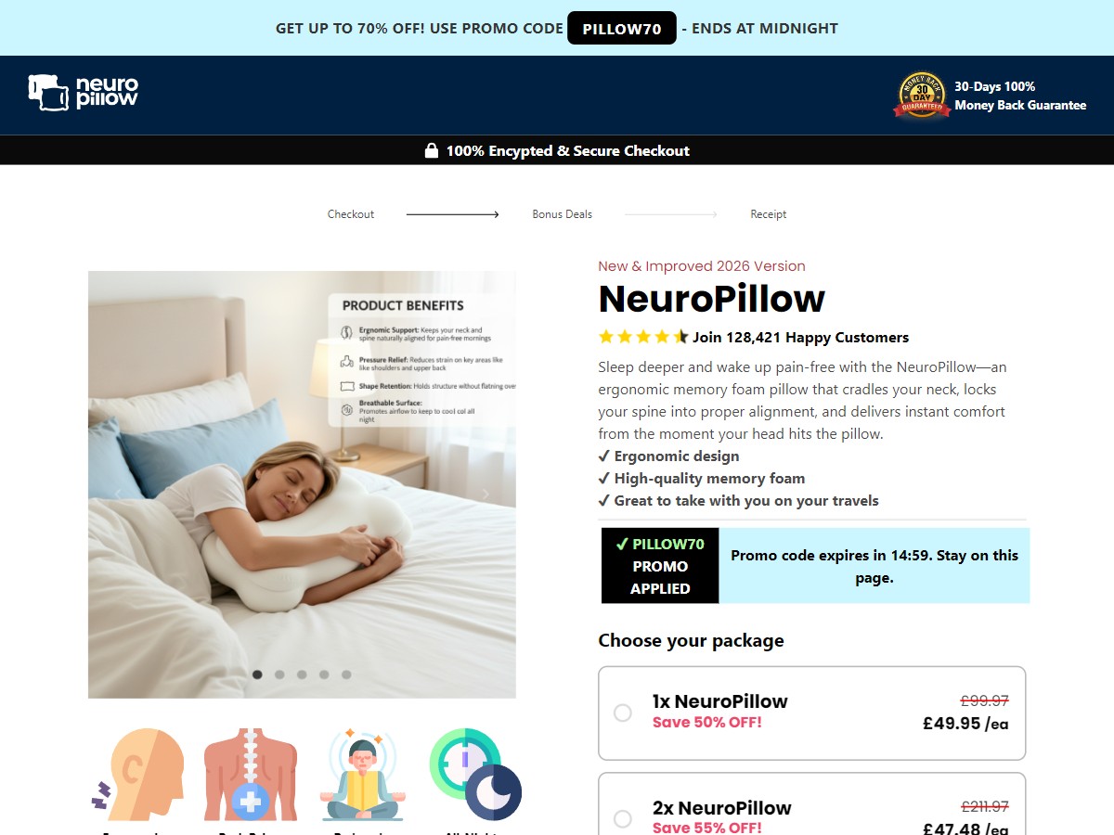The height and width of the screenshot is (835, 1114).
Task: Go to the Receipt step
Action: [x=768, y=214]
